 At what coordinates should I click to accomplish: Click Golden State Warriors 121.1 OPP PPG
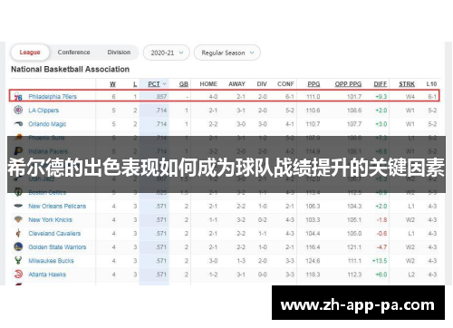(354, 247)
